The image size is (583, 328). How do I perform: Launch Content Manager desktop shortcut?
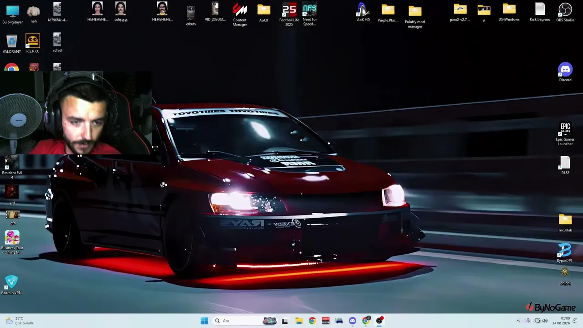(240, 15)
